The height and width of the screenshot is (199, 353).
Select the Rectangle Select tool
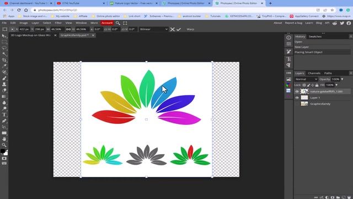click(4, 42)
